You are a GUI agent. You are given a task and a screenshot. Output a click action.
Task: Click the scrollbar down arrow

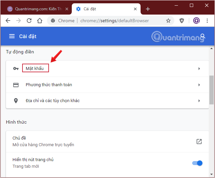pyautogui.click(x=211, y=174)
